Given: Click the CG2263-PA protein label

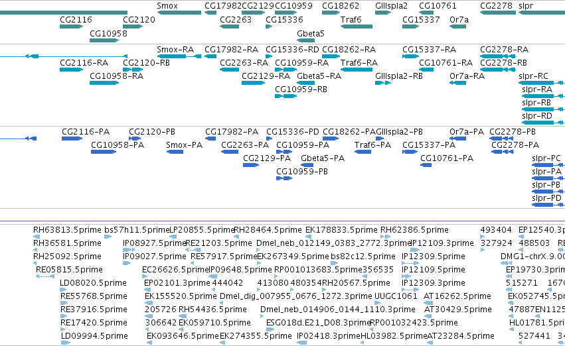Looking at the screenshot, I should [x=245, y=145].
